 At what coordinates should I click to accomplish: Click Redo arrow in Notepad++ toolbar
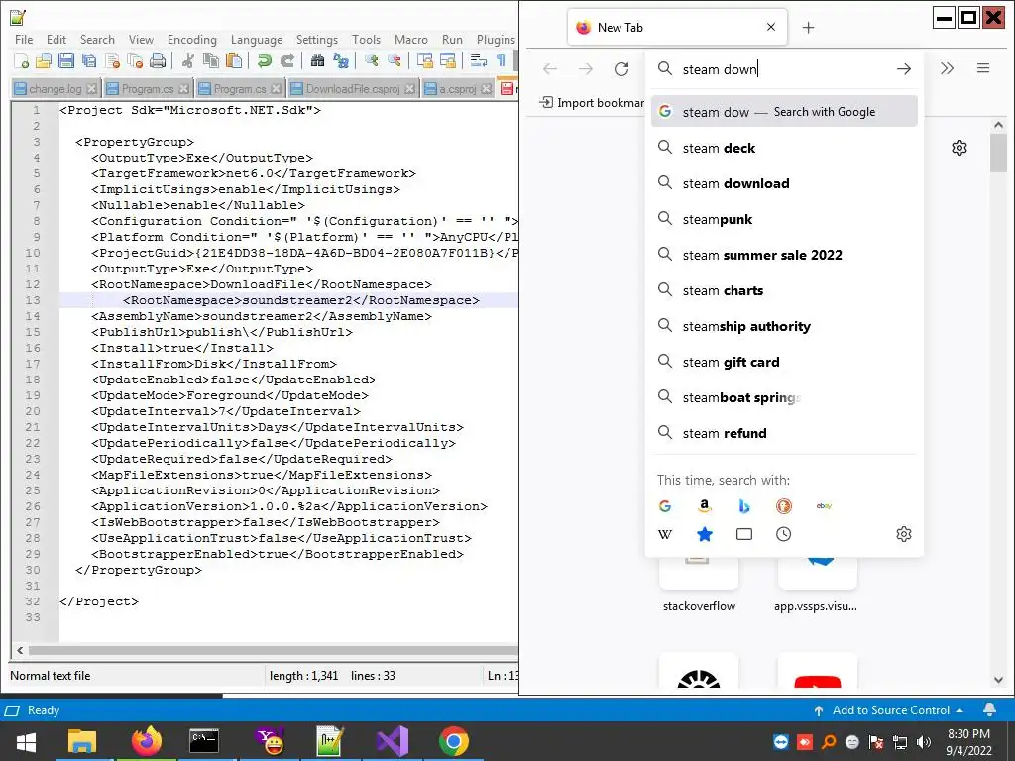287,60
